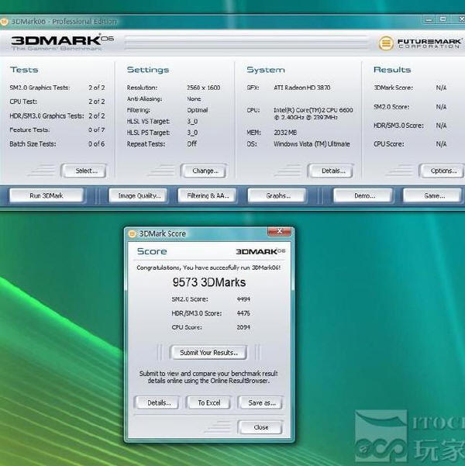The width and height of the screenshot is (465, 466).
Task: Launch the Game... button
Action: (x=432, y=195)
